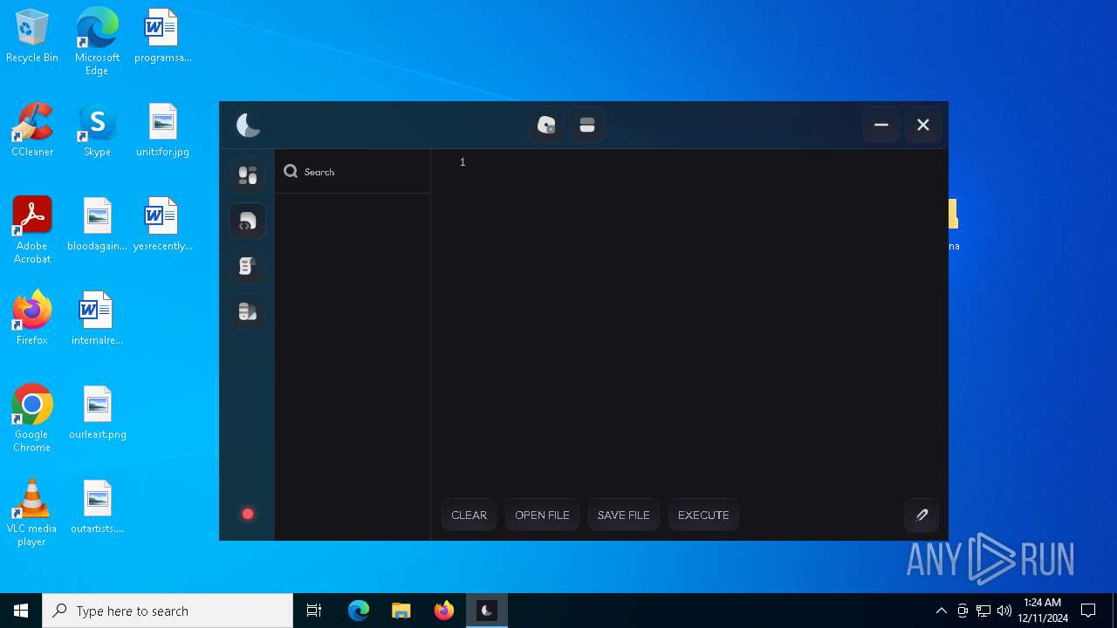Select the Firefox desktop shortcut
This screenshot has height=628, width=1117.
[x=32, y=318]
